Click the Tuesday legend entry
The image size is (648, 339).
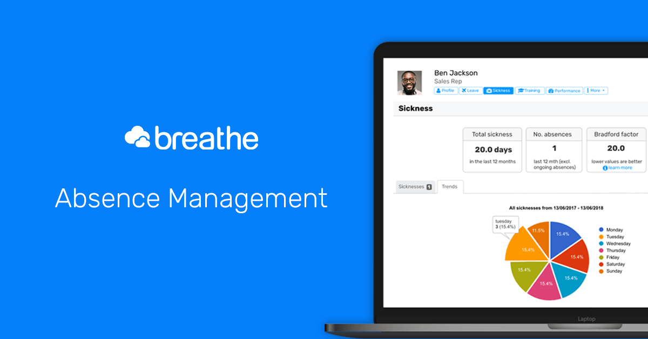pyautogui.click(x=615, y=236)
